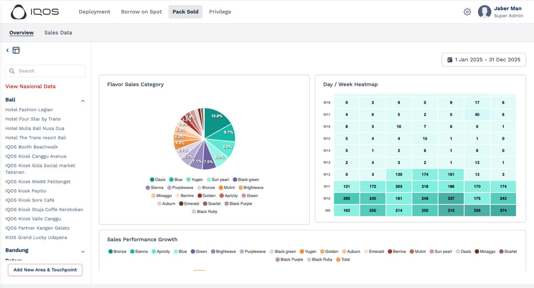Select IQOS Partner Kangen Gelato
Screen dimensions: 534x288
[x=38, y=228]
